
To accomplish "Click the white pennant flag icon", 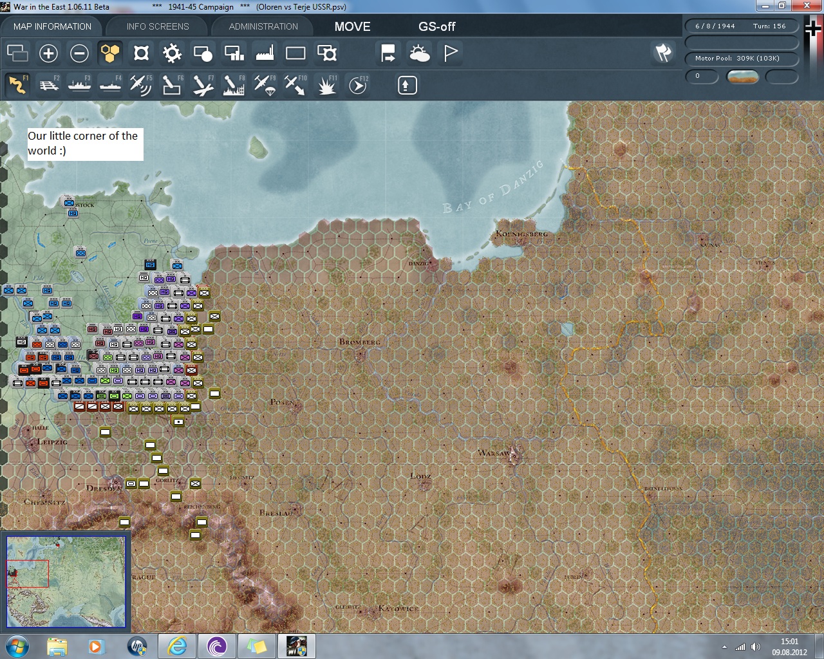I will (x=451, y=53).
